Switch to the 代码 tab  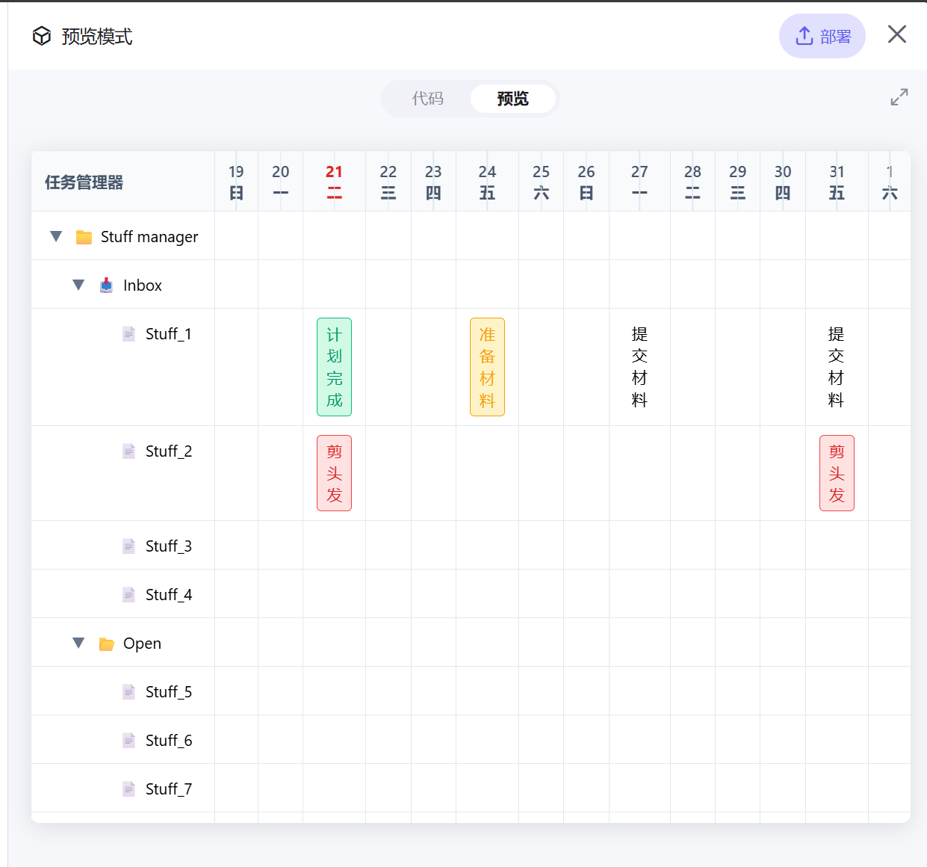427,99
